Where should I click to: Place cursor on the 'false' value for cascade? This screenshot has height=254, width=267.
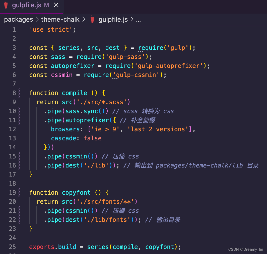coord(93,138)
